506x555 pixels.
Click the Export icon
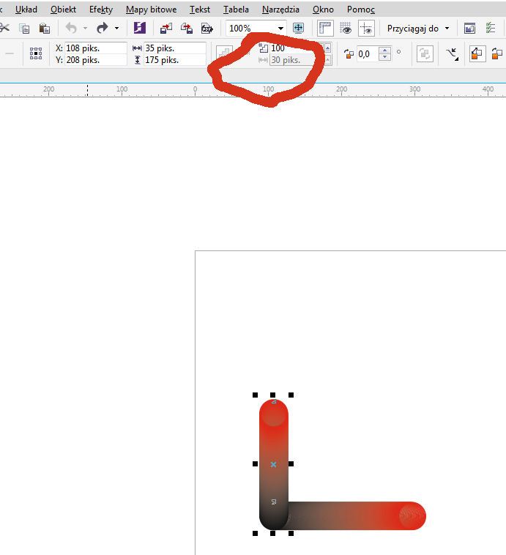pyautogui.click(x=187, y=29)
